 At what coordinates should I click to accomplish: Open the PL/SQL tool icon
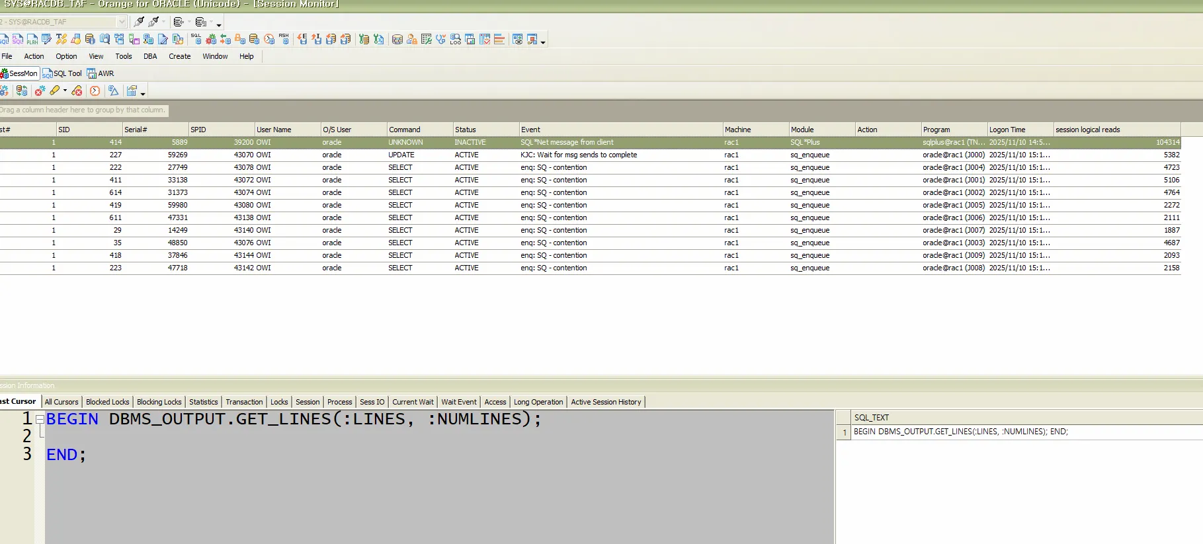[18, 40]
